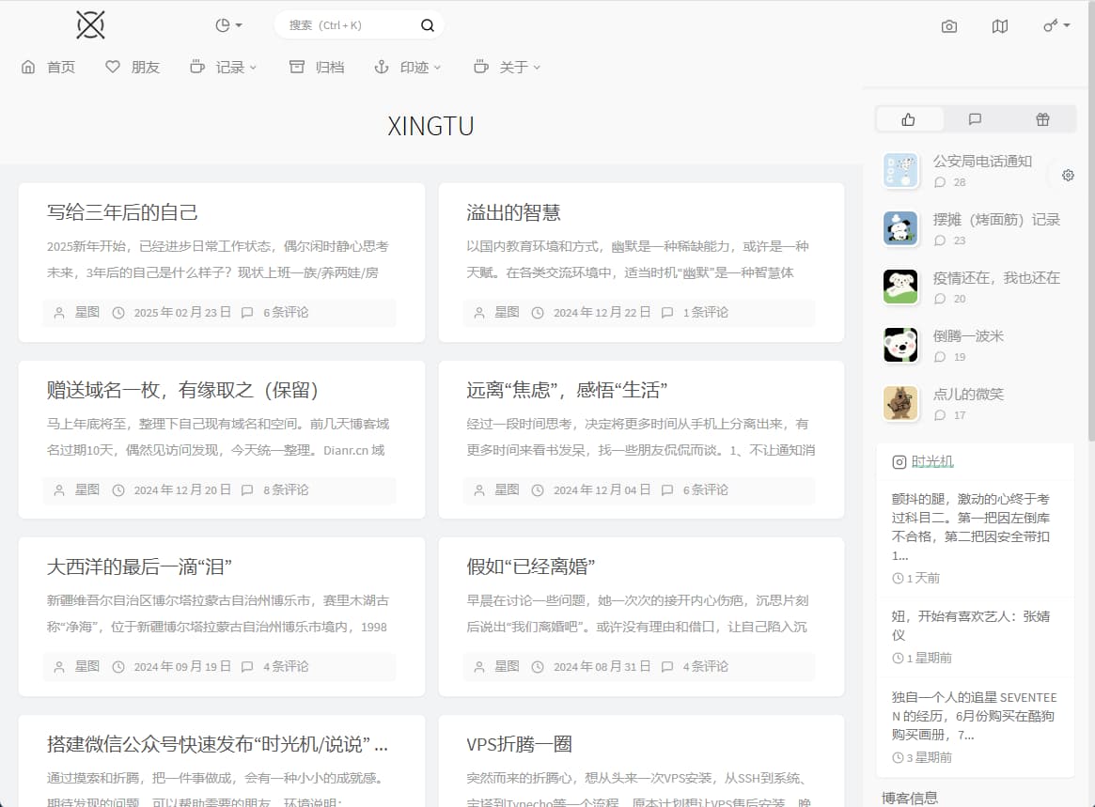Screen dimensions: 1095x807
Task: Open the camera icon in the top bar
Action: [x=948, y=26]
